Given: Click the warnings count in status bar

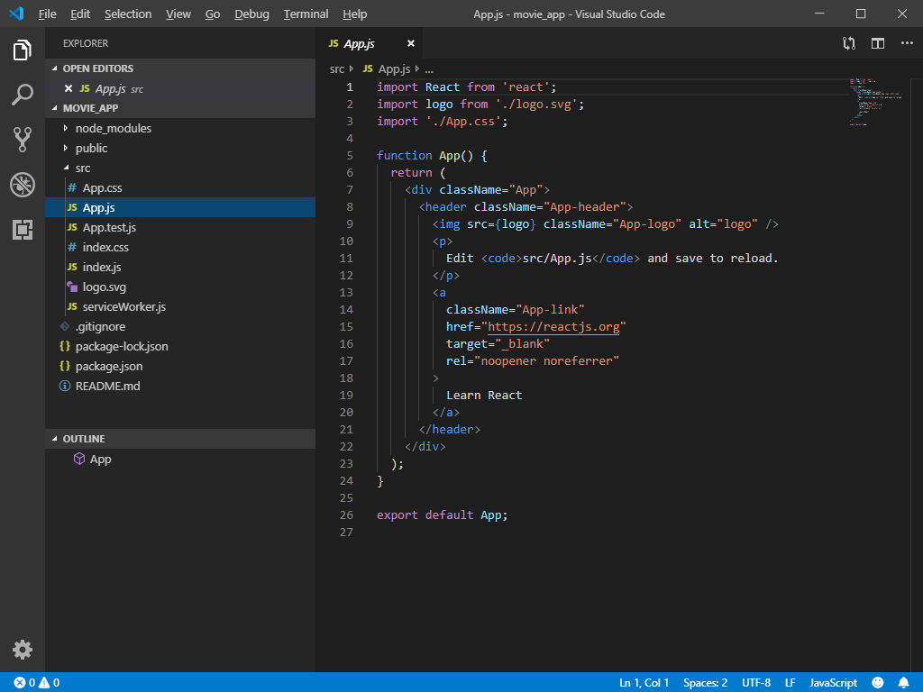Looking at the screenshot, I should (49, 683).
